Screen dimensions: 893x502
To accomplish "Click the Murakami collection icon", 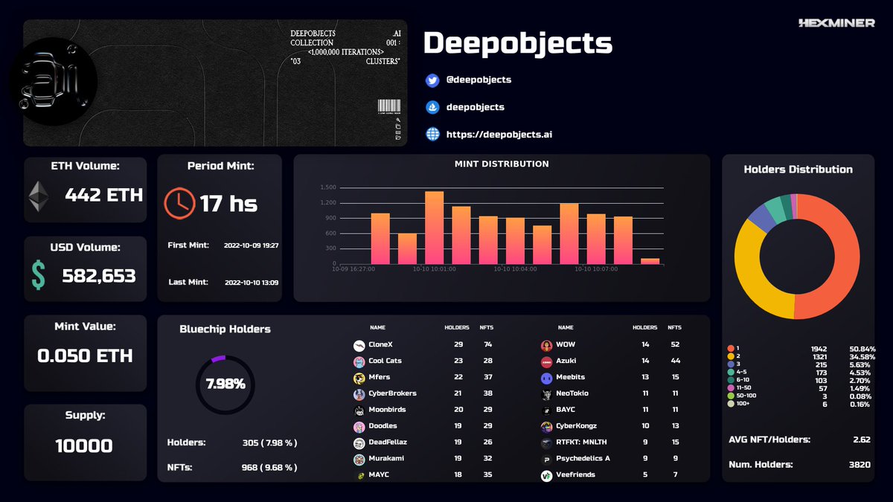I will pos(359,460).
